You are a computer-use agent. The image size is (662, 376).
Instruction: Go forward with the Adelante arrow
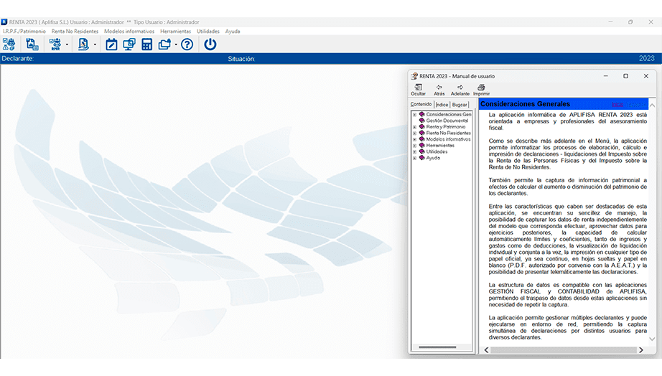pyautogui.click(x=460, y=90)
